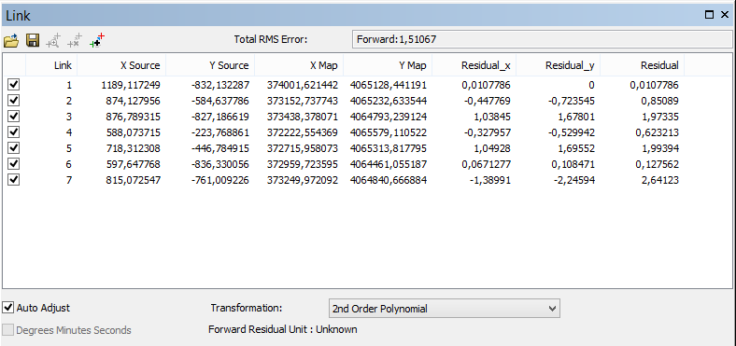Select Y Source value -761,009226
Screen dimensions: 736x346
point(220,180)
